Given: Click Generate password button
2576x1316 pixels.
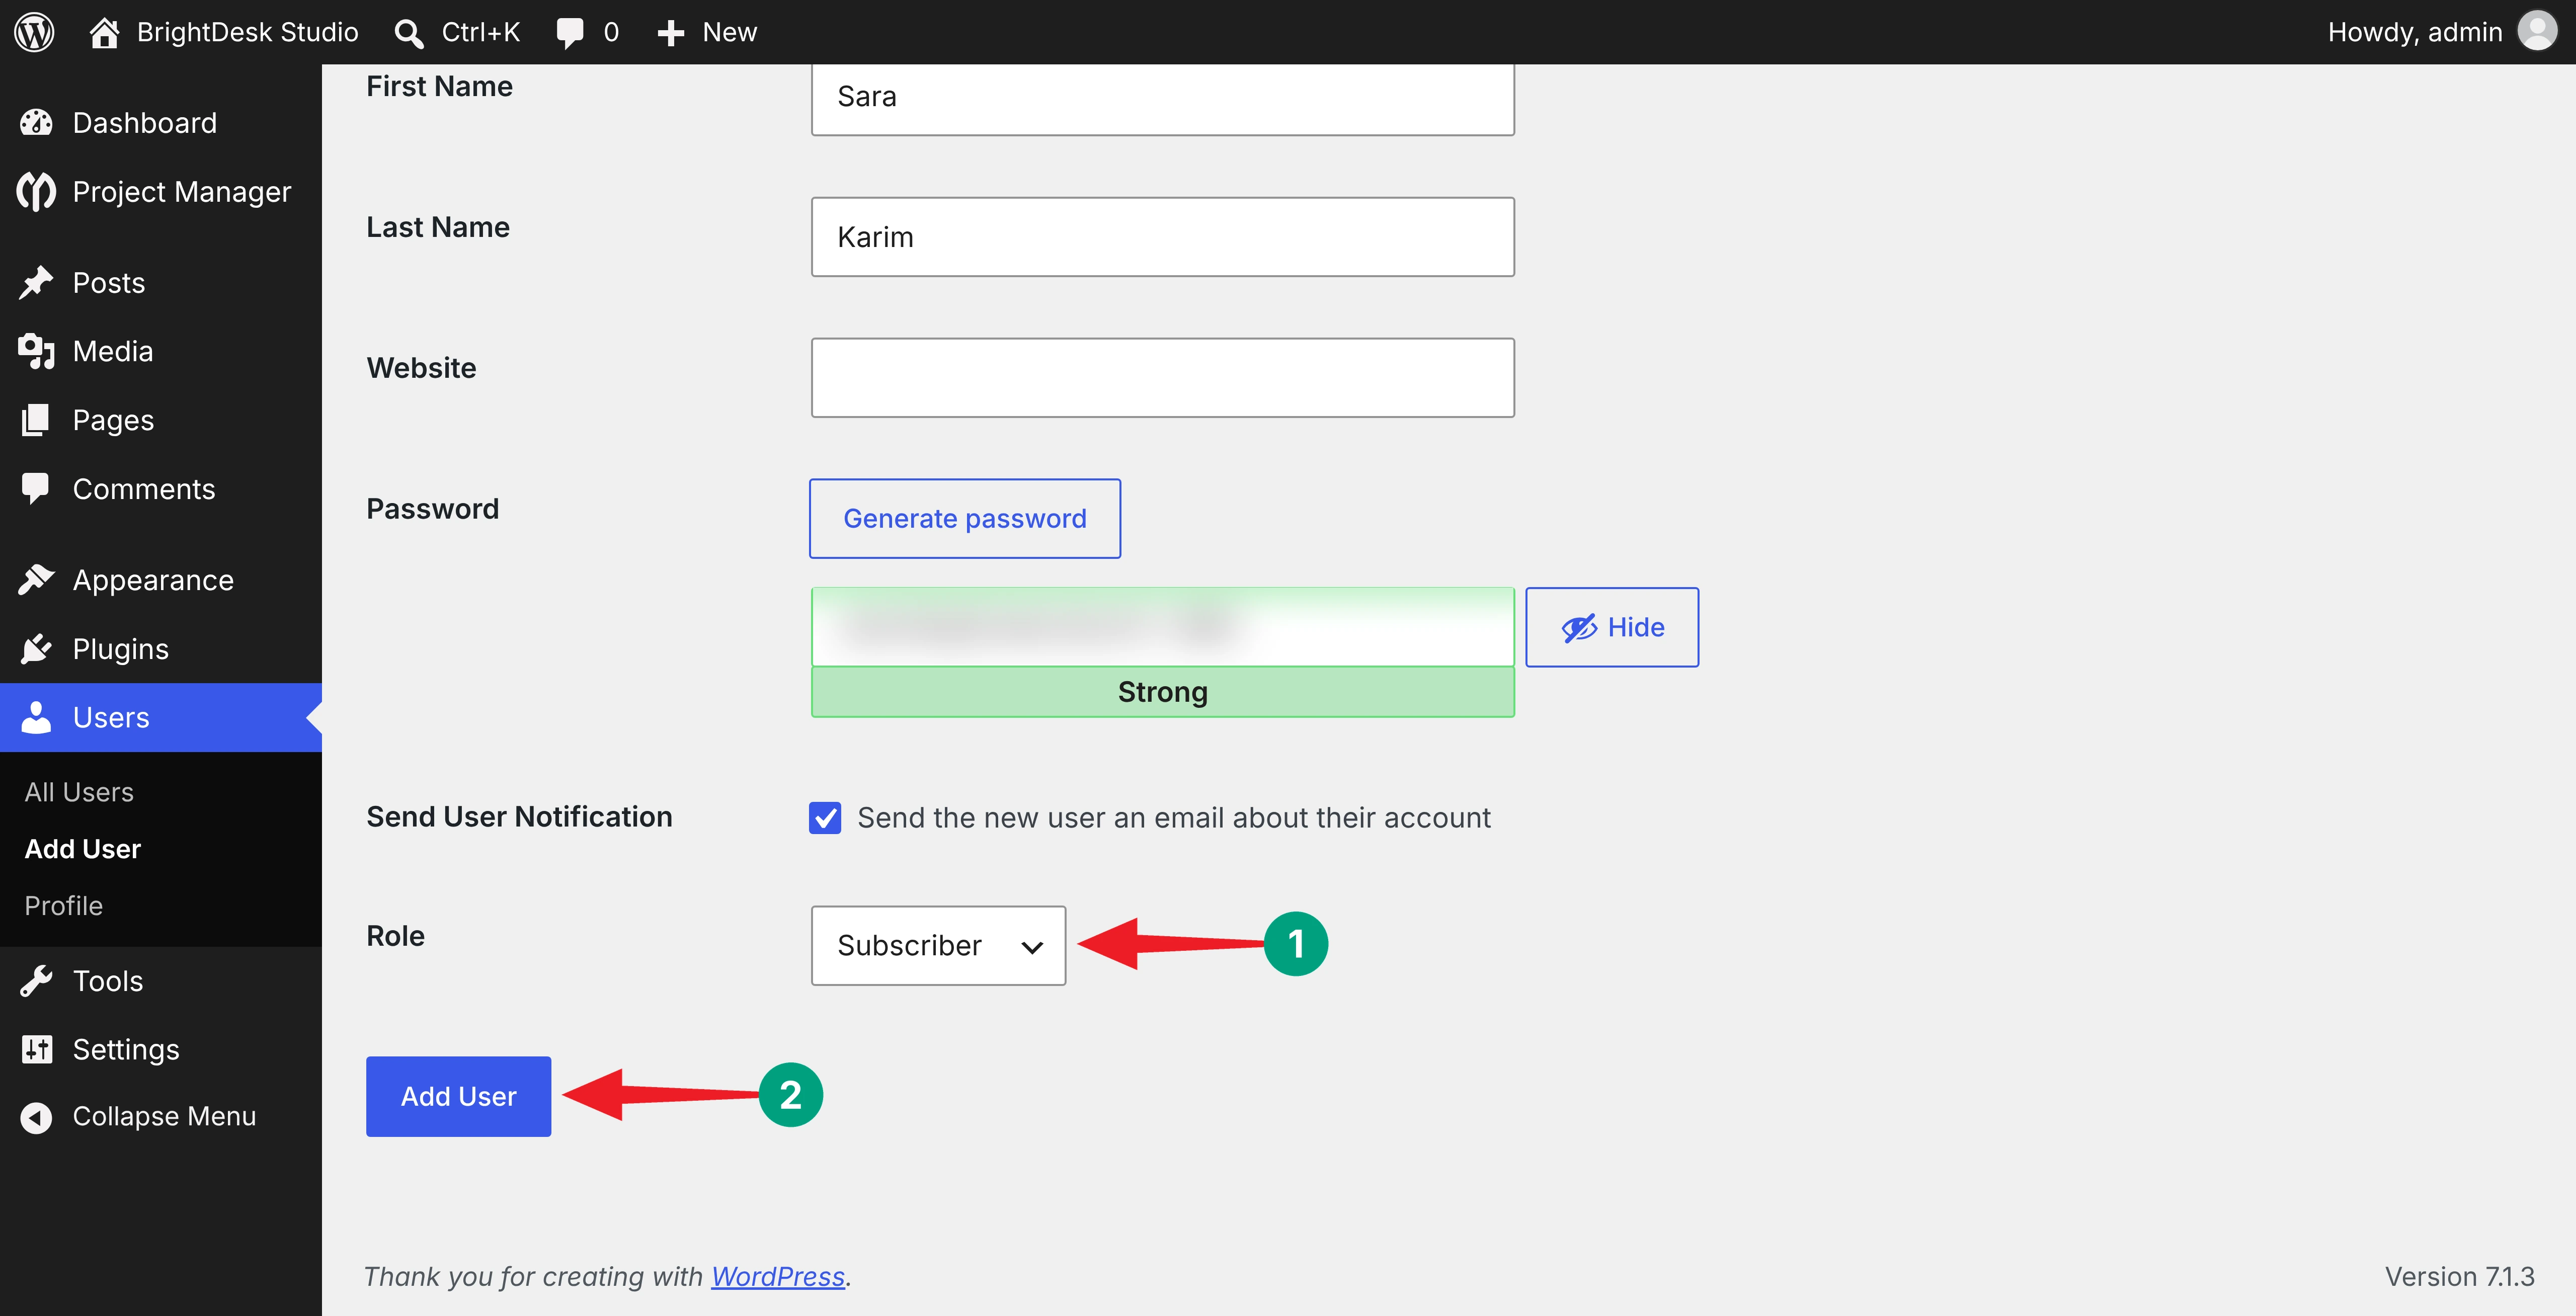Looking at the screenshot, I should click(x=965, y=518).
